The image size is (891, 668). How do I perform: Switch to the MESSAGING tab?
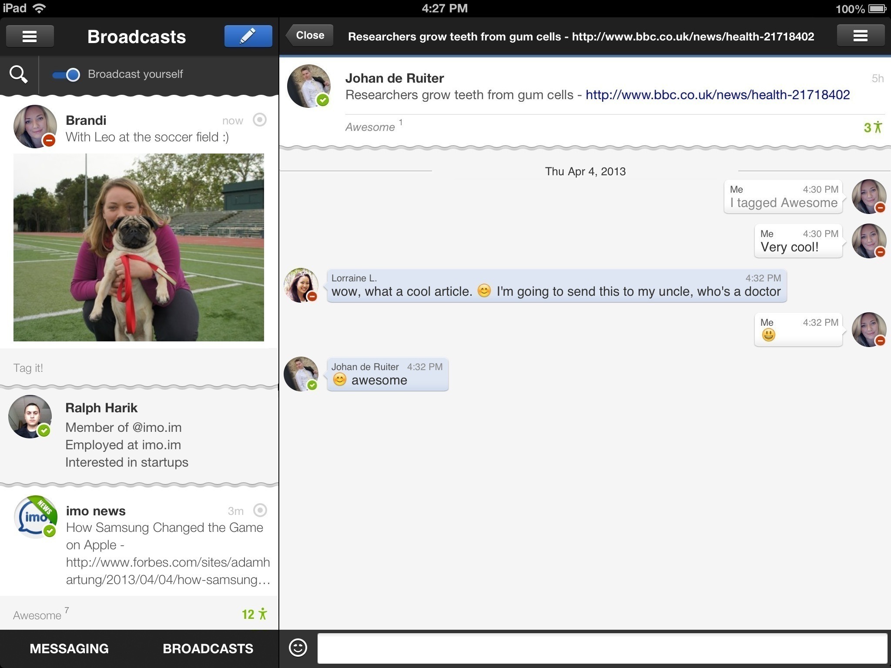click(69, 648)
